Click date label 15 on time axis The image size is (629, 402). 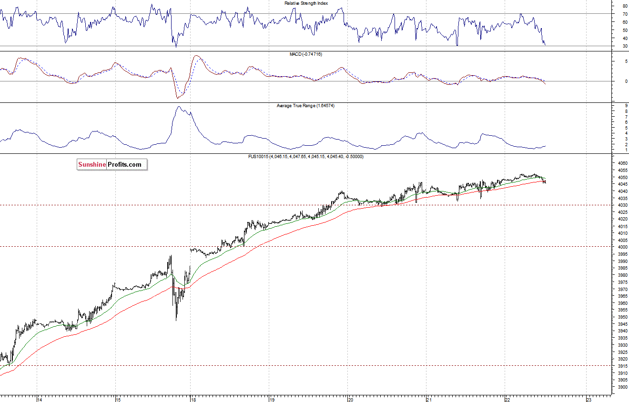(119, 399)
